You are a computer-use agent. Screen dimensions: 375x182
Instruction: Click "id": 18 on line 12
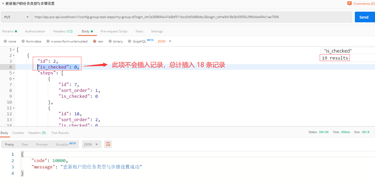(70, 114)
